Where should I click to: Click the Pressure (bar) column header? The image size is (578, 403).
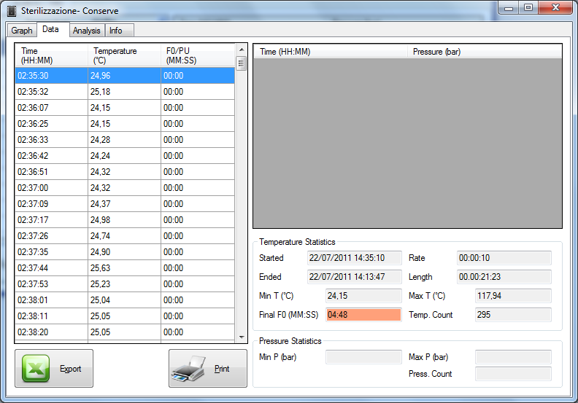(482, 52)
